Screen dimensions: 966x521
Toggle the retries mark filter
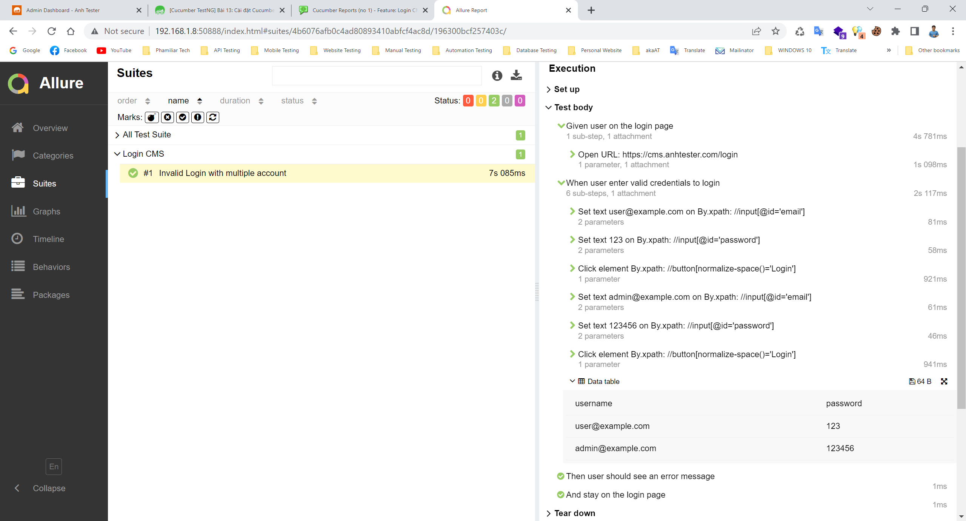tap(213, 117)
